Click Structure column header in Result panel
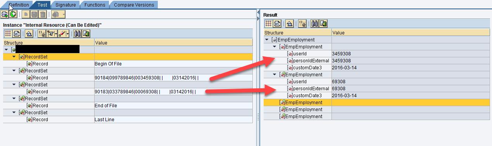 [298, 33]
